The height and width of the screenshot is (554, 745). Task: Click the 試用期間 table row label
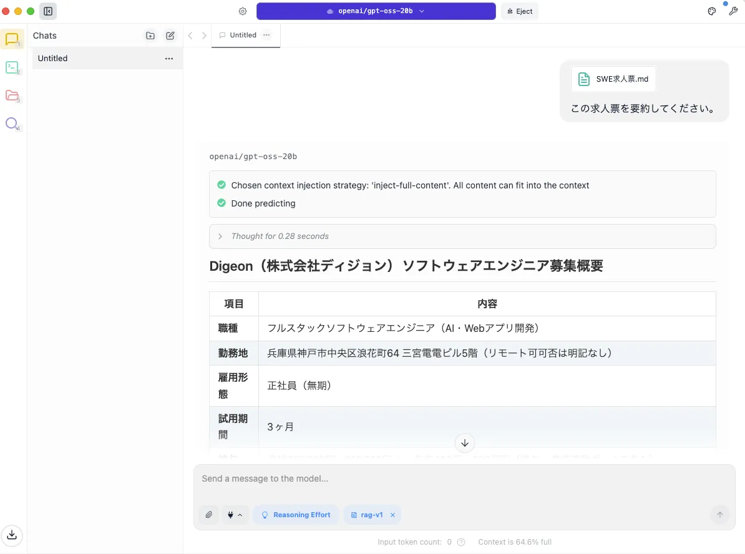click(x=233, y=427)
